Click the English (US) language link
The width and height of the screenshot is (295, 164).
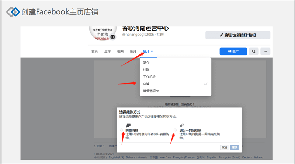point(116,157)
